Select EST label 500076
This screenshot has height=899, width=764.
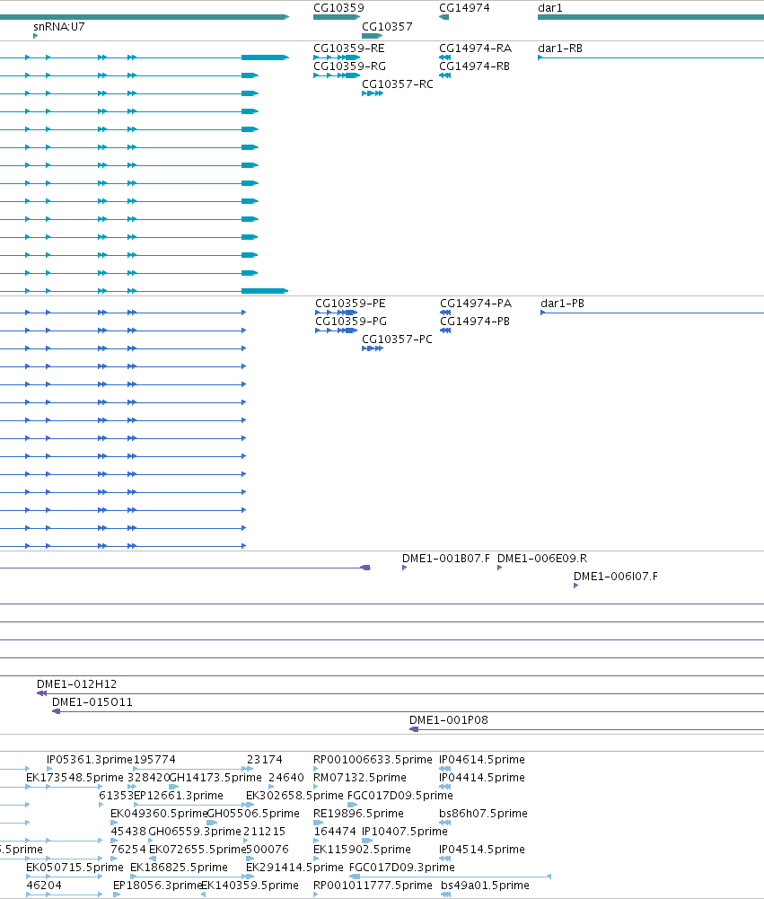coord(267,849)
